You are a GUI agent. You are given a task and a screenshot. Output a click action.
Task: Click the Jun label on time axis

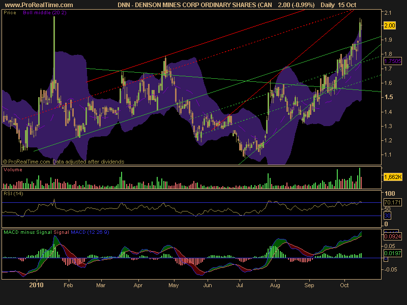tap(208, 285)
